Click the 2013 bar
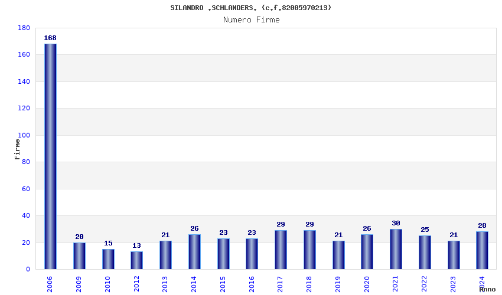Viewport: 502px width, 295px height. [x=165, y=255]
